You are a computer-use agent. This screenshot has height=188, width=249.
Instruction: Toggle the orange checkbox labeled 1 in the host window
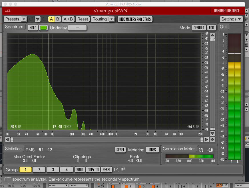(x=113, y=186)
